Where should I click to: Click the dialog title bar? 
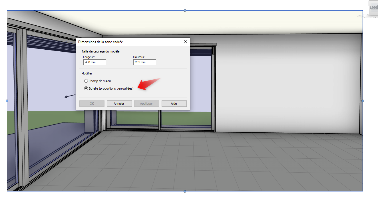click(128, 42)
